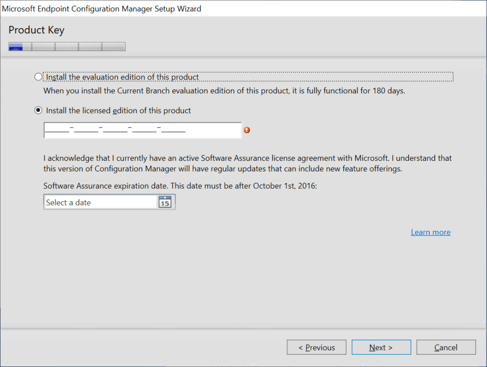This screenshot has width=487, height=367.
Task: Go back with the Previous button
Action: [317, 347]
